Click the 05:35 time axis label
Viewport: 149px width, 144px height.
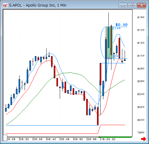[38, 139]
